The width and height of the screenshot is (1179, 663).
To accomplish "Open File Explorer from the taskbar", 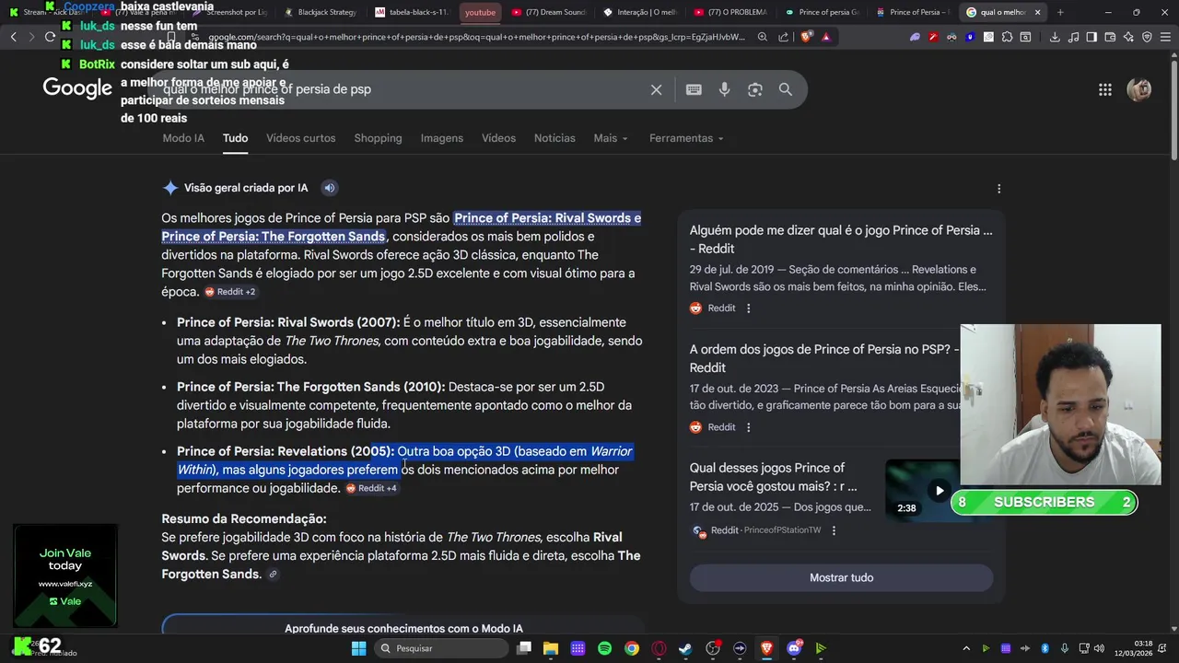I will [x=550, y=648].
